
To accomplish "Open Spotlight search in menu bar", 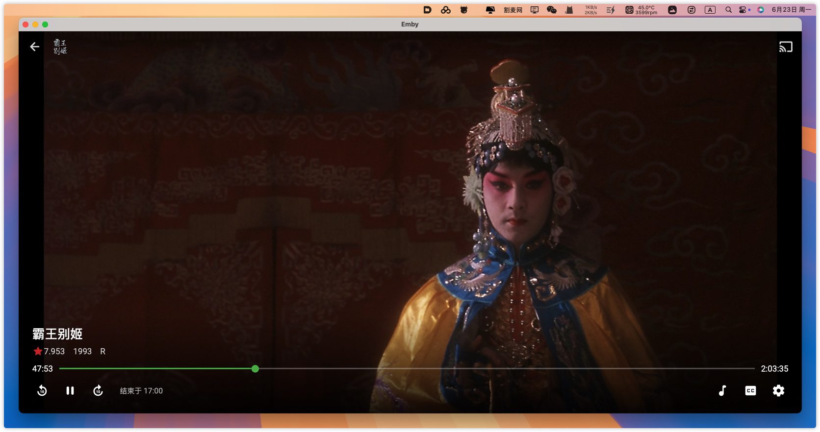I will (x=728, y=10).
